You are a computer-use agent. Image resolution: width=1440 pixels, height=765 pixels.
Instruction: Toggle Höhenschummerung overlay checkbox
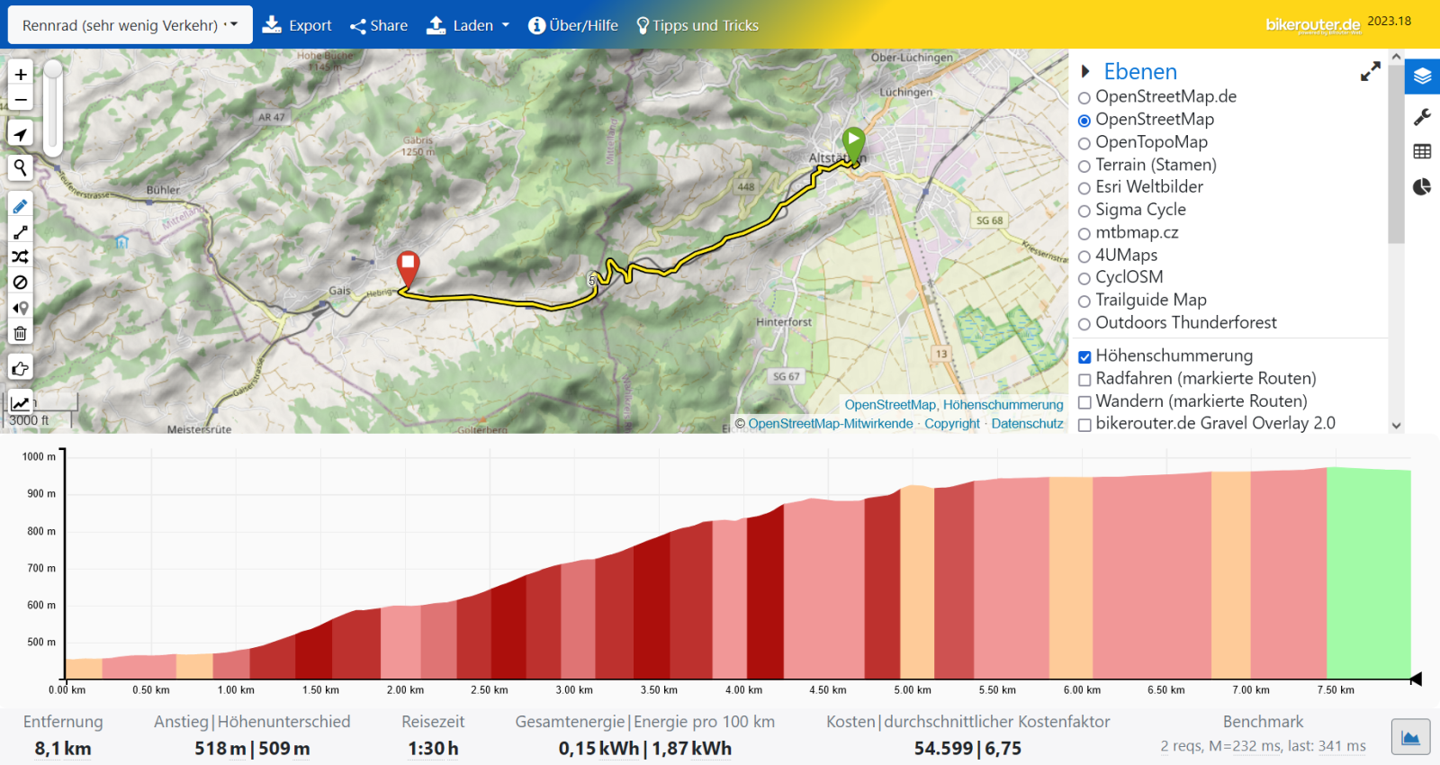click(1084, 356)
